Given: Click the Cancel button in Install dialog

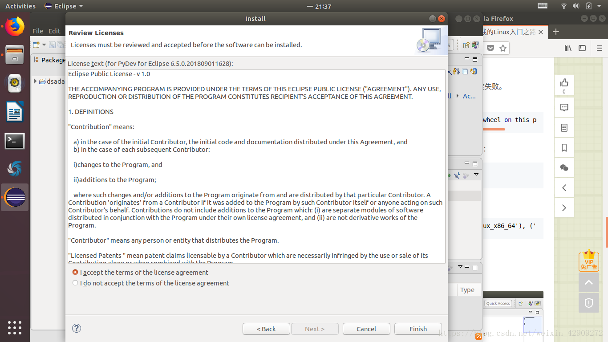Looking at the screenshot, I should [366, 329].
